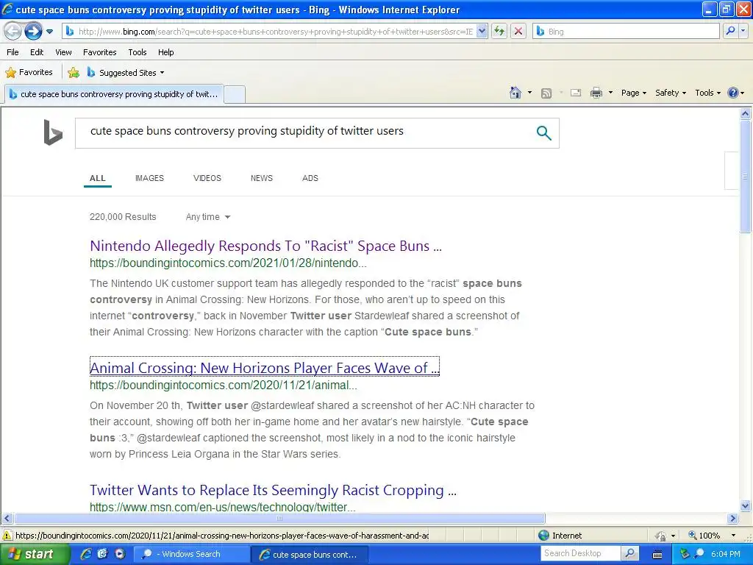Click the privacy lock icon in status bar
This screenshot has height=565, width=753.
pyautogui.click(x=661, y=536)
